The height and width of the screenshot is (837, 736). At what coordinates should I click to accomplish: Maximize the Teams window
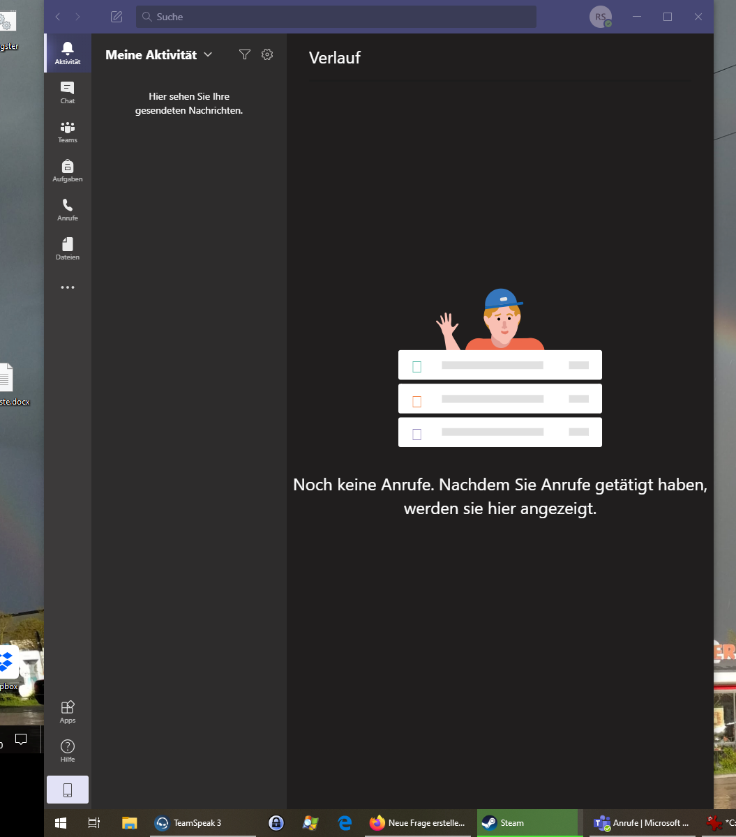[668, 17]
